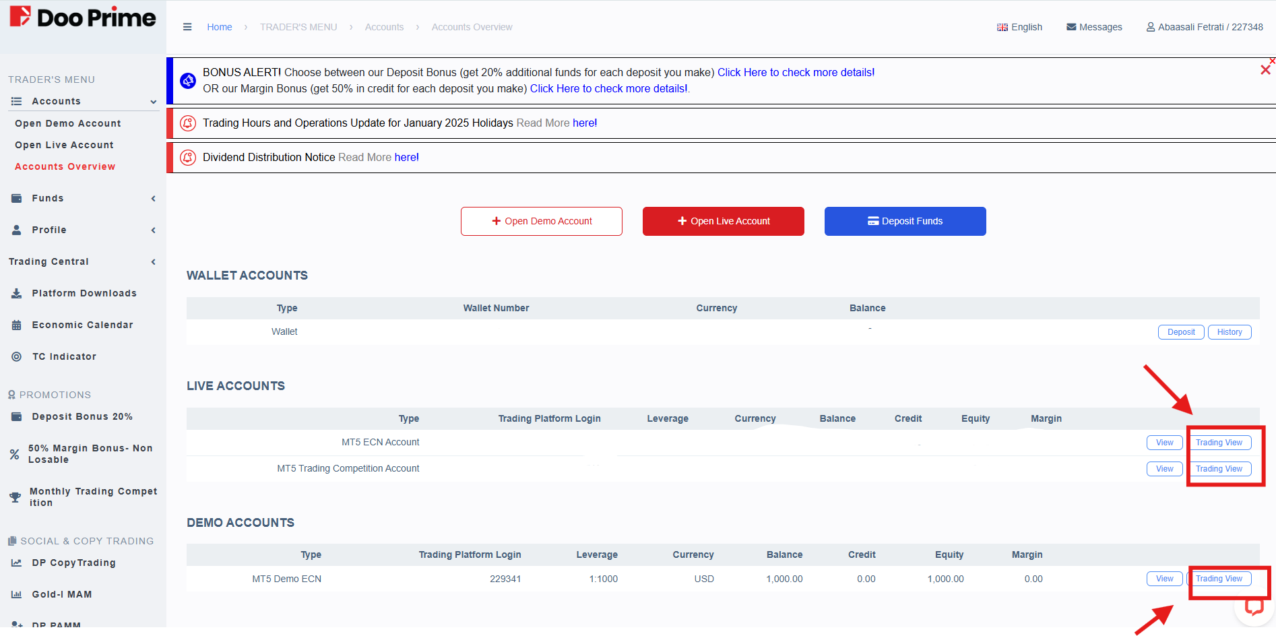
Task: Open the English language selector
Action: pyautogui.click(x=1019, y=27)
